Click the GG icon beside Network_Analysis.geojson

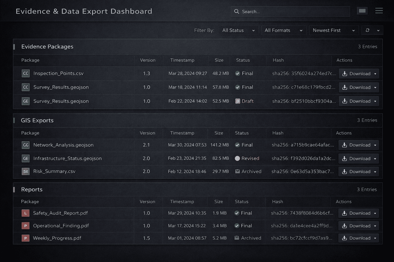(26, 145)
